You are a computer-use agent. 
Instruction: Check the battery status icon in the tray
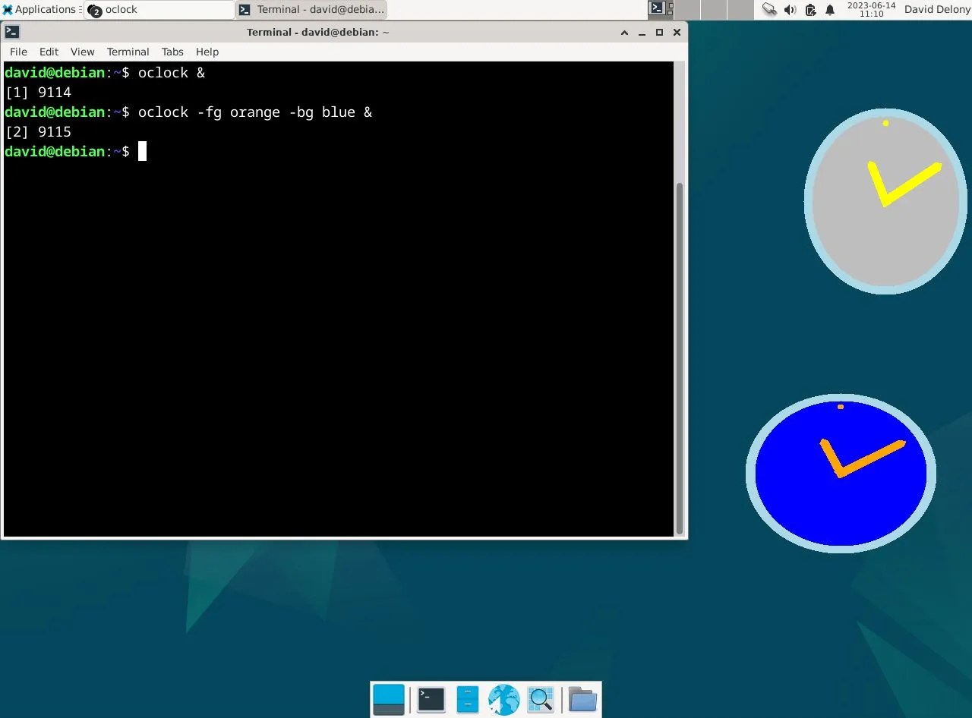pyautogui.click(x=809, y=11)
